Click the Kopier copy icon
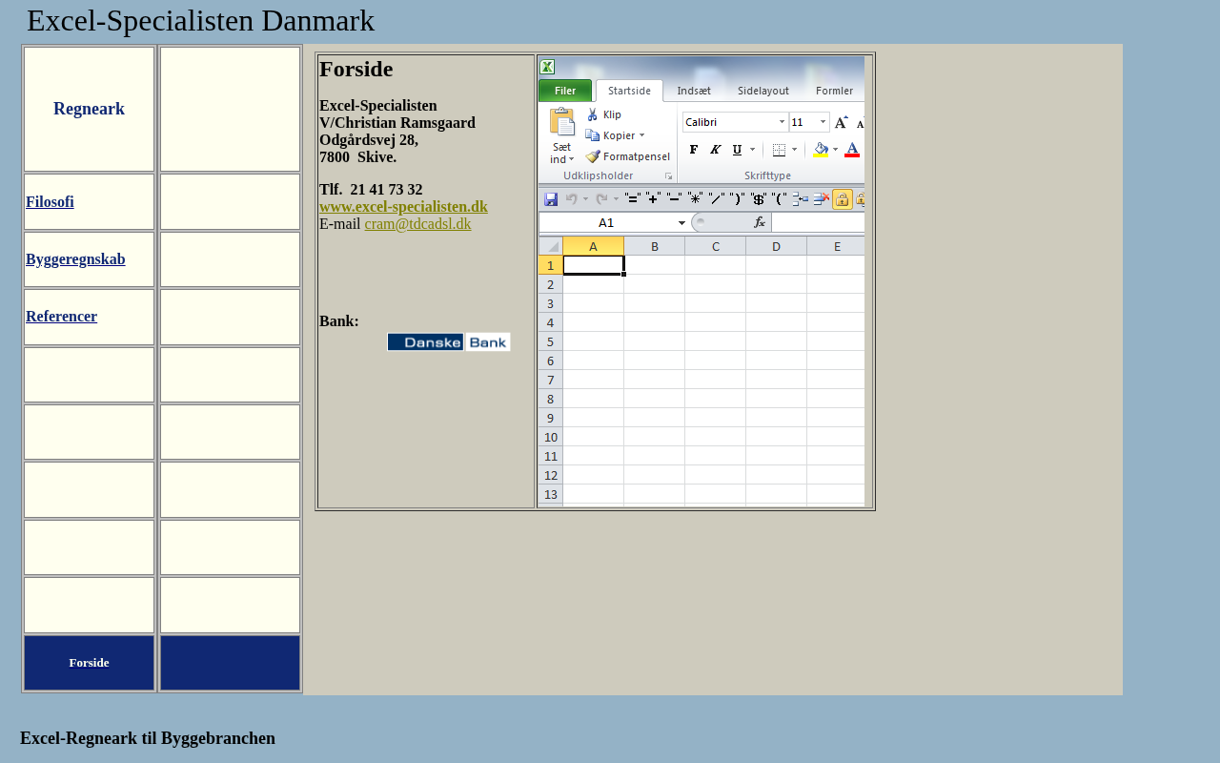1220x763 pixels. [x=592, y=134]
